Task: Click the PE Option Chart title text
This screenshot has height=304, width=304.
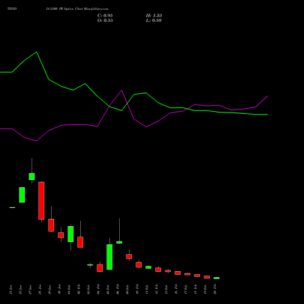Action: click(77, 9)
